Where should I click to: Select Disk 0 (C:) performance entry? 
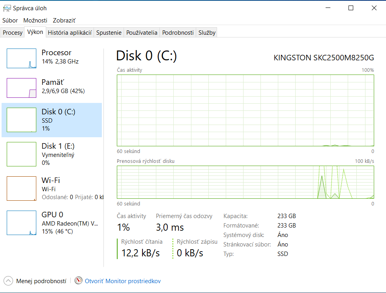click(52, 120)
